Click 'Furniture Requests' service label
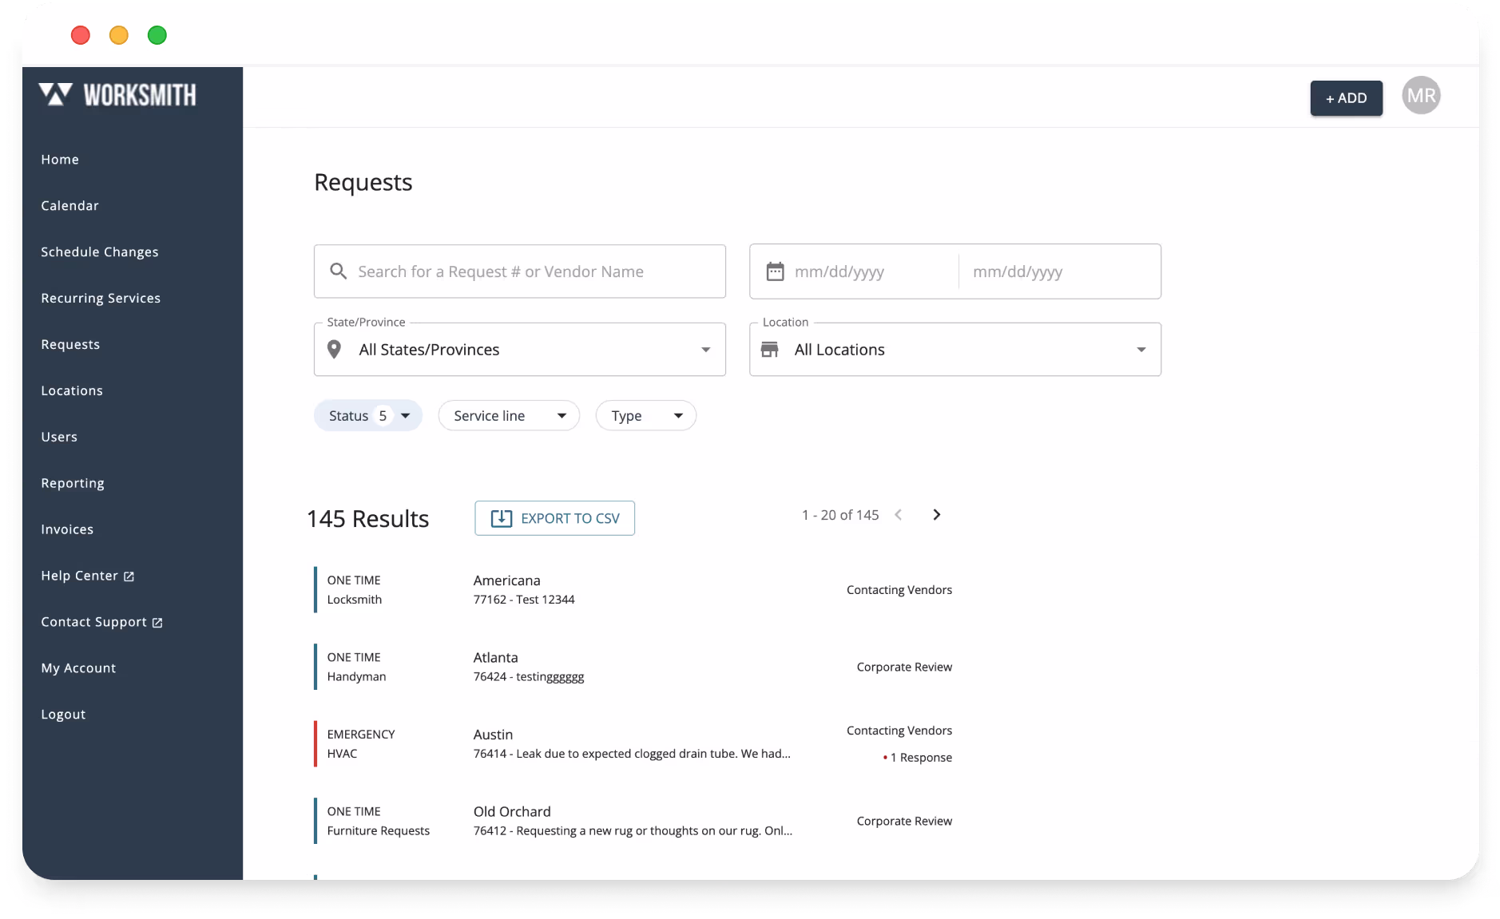 tap(379, 831)
